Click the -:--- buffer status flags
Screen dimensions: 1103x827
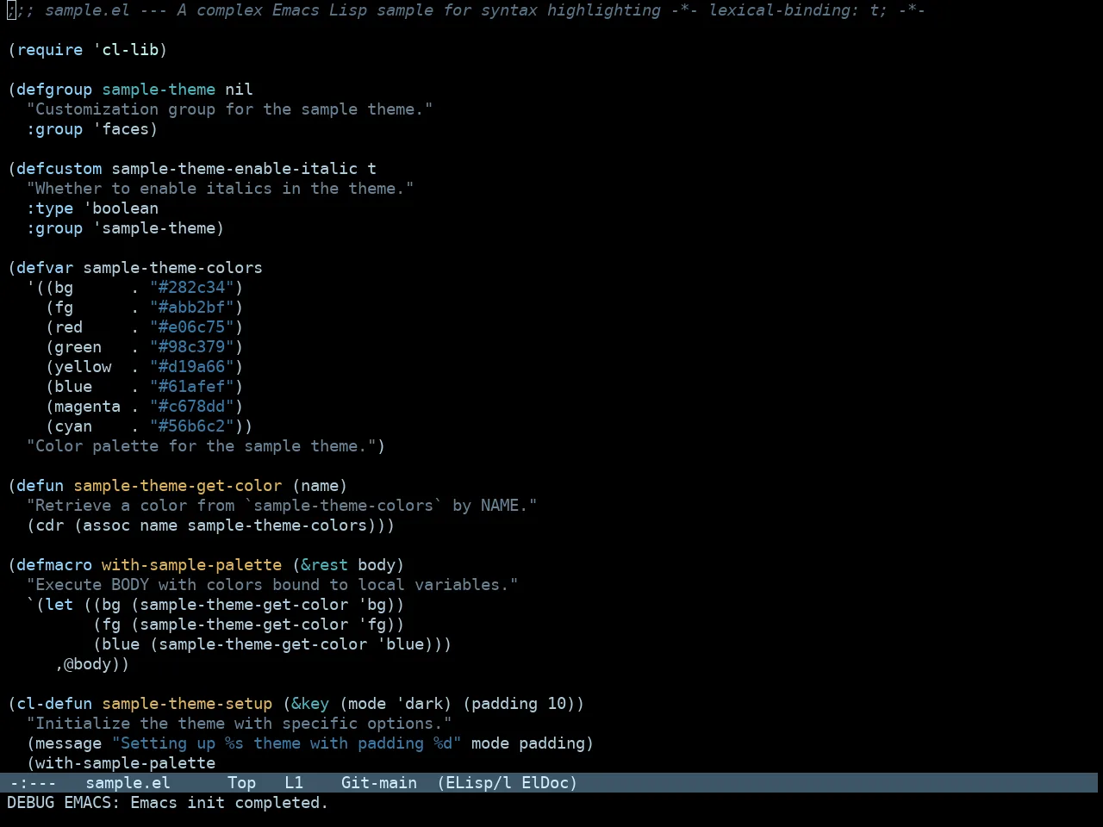click(33, 782)
